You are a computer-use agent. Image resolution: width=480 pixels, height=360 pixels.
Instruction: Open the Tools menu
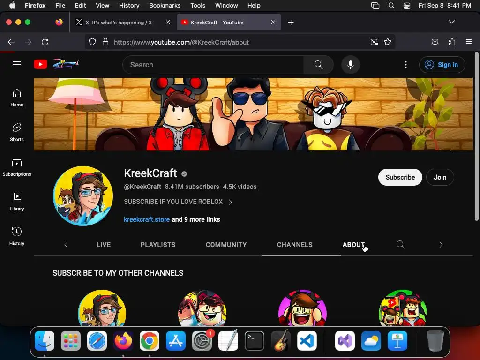tap(198, 5)
